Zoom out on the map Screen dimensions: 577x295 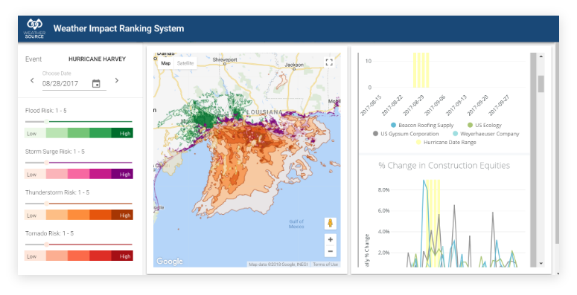click(x=330, y=251)
